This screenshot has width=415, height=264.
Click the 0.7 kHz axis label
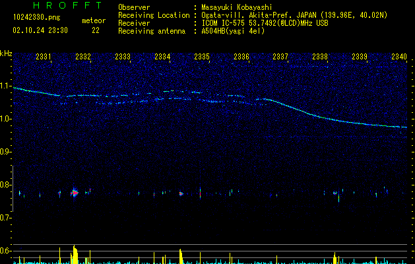pos(5,218)
